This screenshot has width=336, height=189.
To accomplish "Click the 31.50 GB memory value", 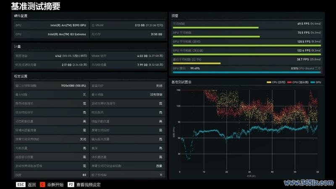I will point(156,34).
